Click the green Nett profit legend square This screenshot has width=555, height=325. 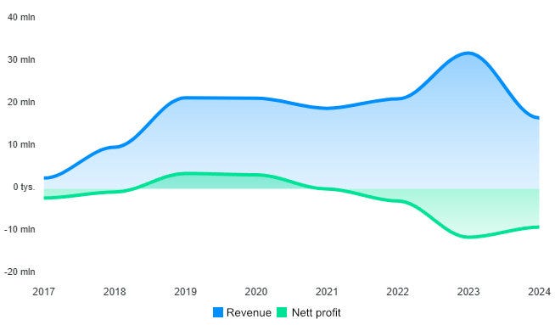(x=282, y=312)
